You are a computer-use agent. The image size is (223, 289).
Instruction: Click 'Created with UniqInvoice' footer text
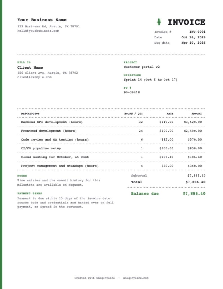click(95, 278)
